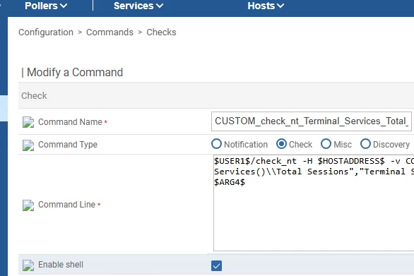Screen dimensions: 414x276
Task: Click help icon beside Command Name
Action: point(28,122)
